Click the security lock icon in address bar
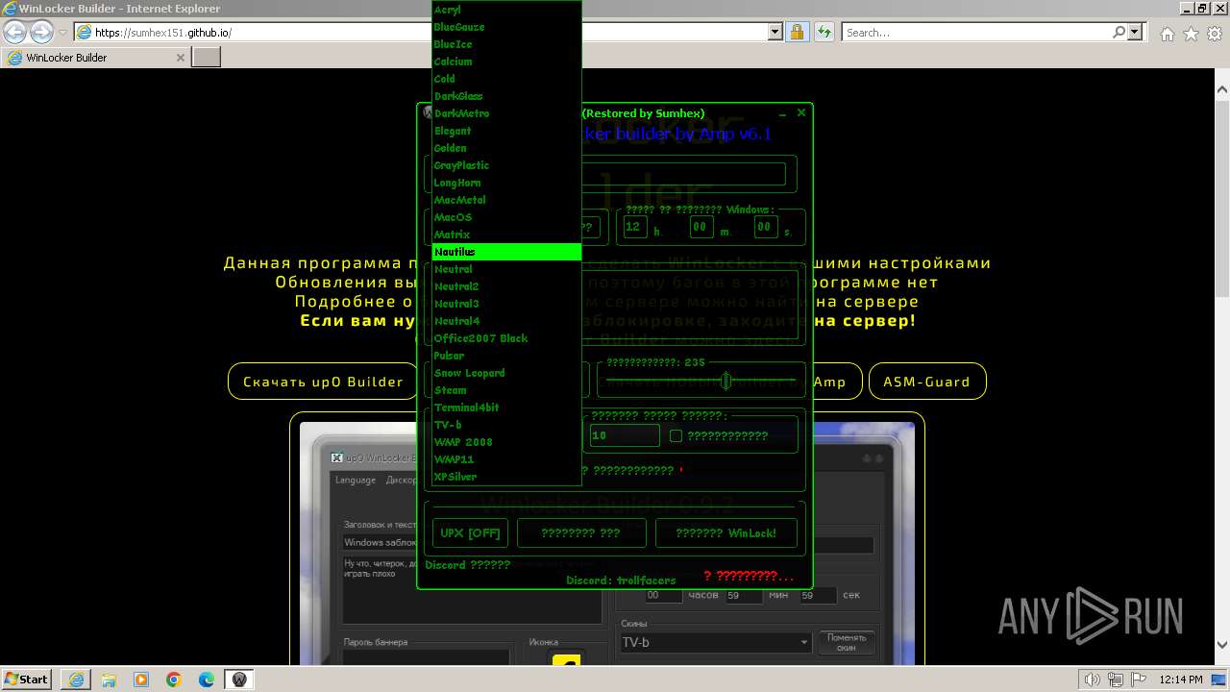This screenshot has width=1230, height=692. [797, 32]
